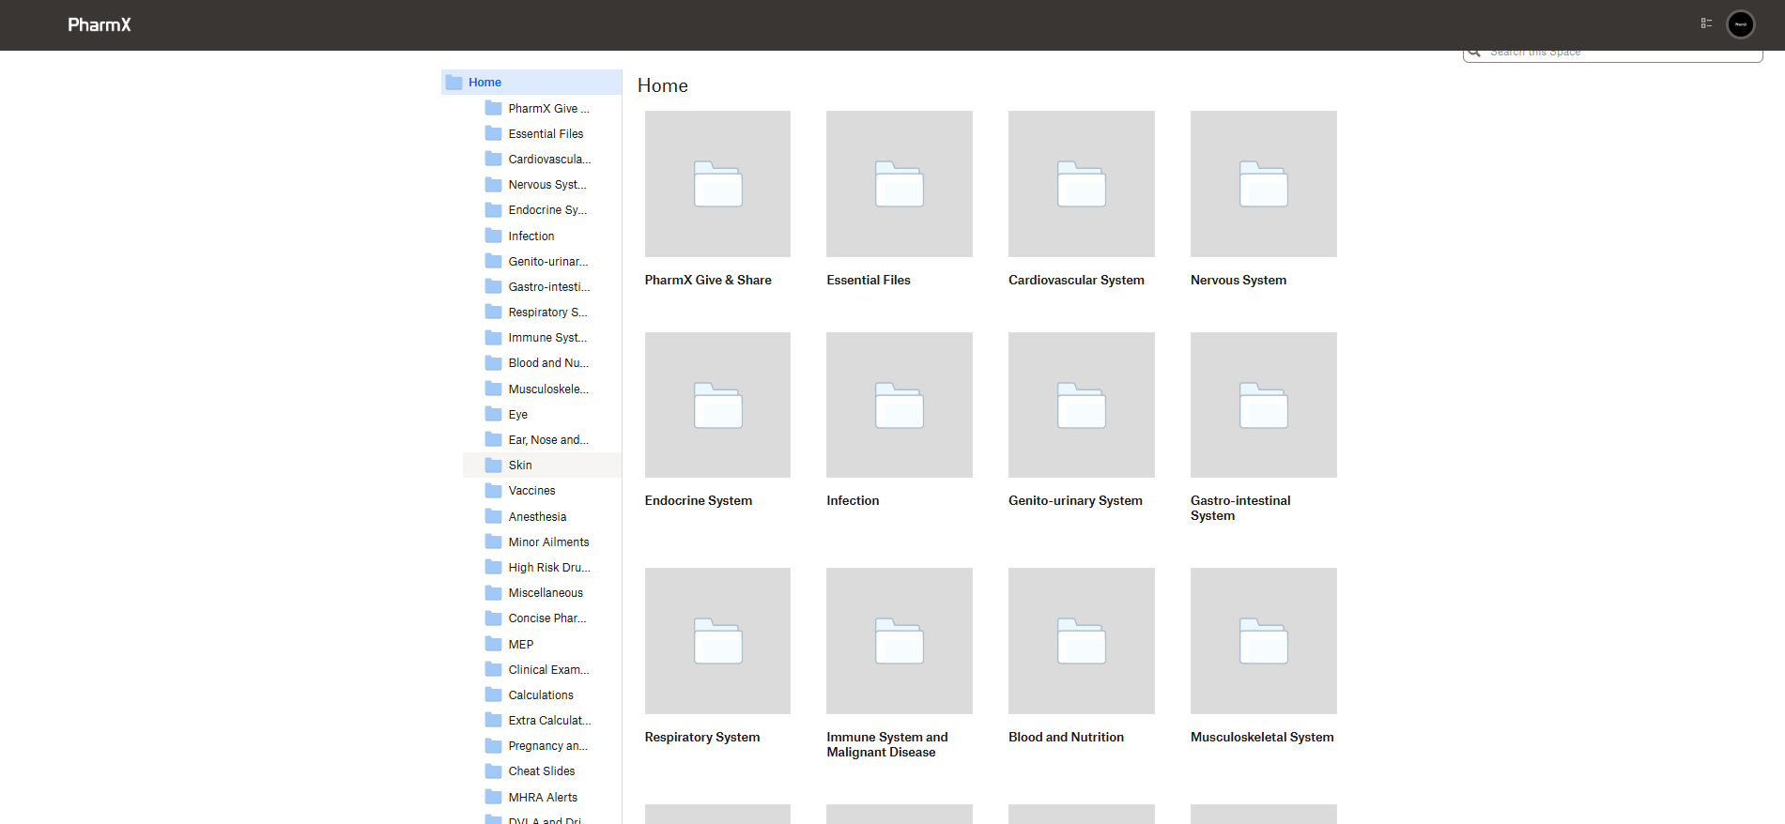Open the Cardiovascular System folder thumbnail
The image size is (1785, 824).
click(1082, 184)
